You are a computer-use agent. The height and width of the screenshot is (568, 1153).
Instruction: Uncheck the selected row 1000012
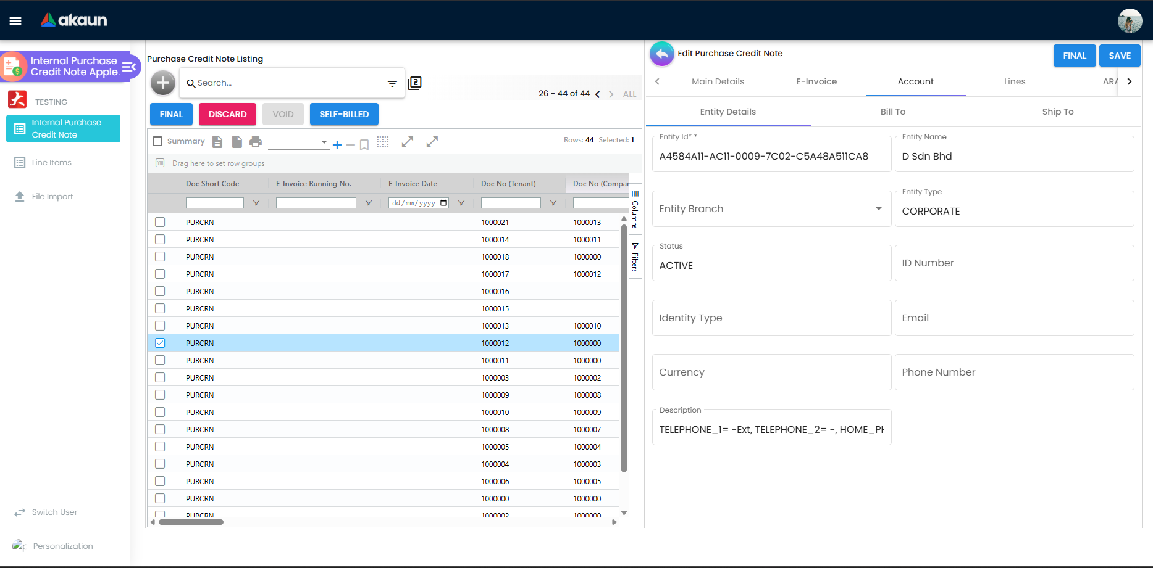pyautogui.click(x=160, y=343)
